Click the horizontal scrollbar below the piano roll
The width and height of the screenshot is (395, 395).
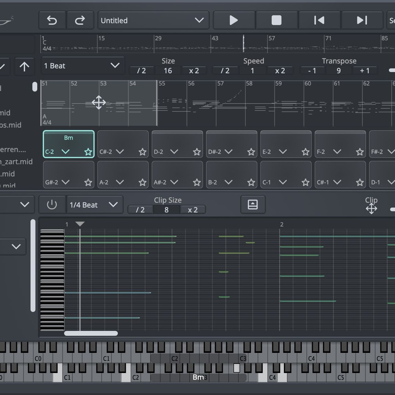[x=90, y=333]
